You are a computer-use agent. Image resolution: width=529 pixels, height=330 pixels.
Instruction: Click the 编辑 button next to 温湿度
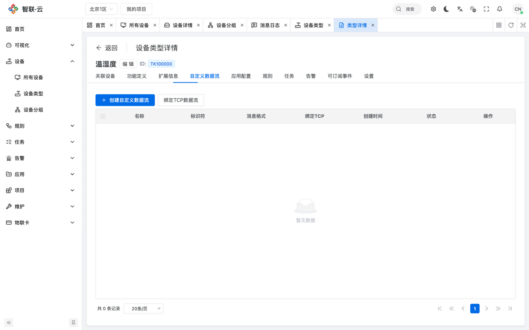pos(128,64)
